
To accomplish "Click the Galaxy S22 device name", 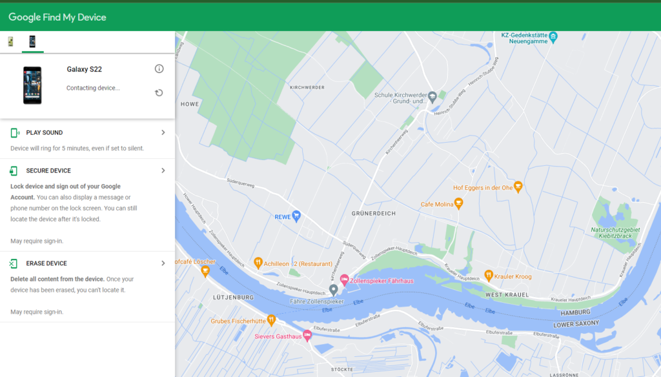I will click(85, 69).
